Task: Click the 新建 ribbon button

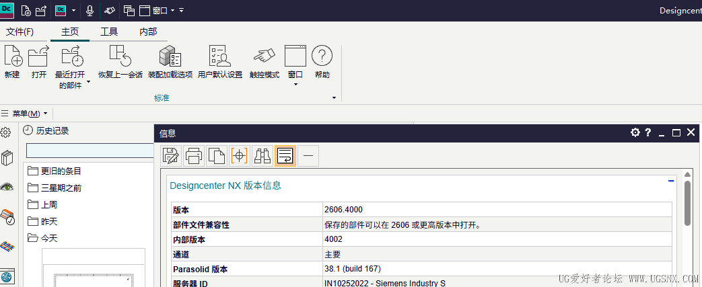Action: coord(13,62)
